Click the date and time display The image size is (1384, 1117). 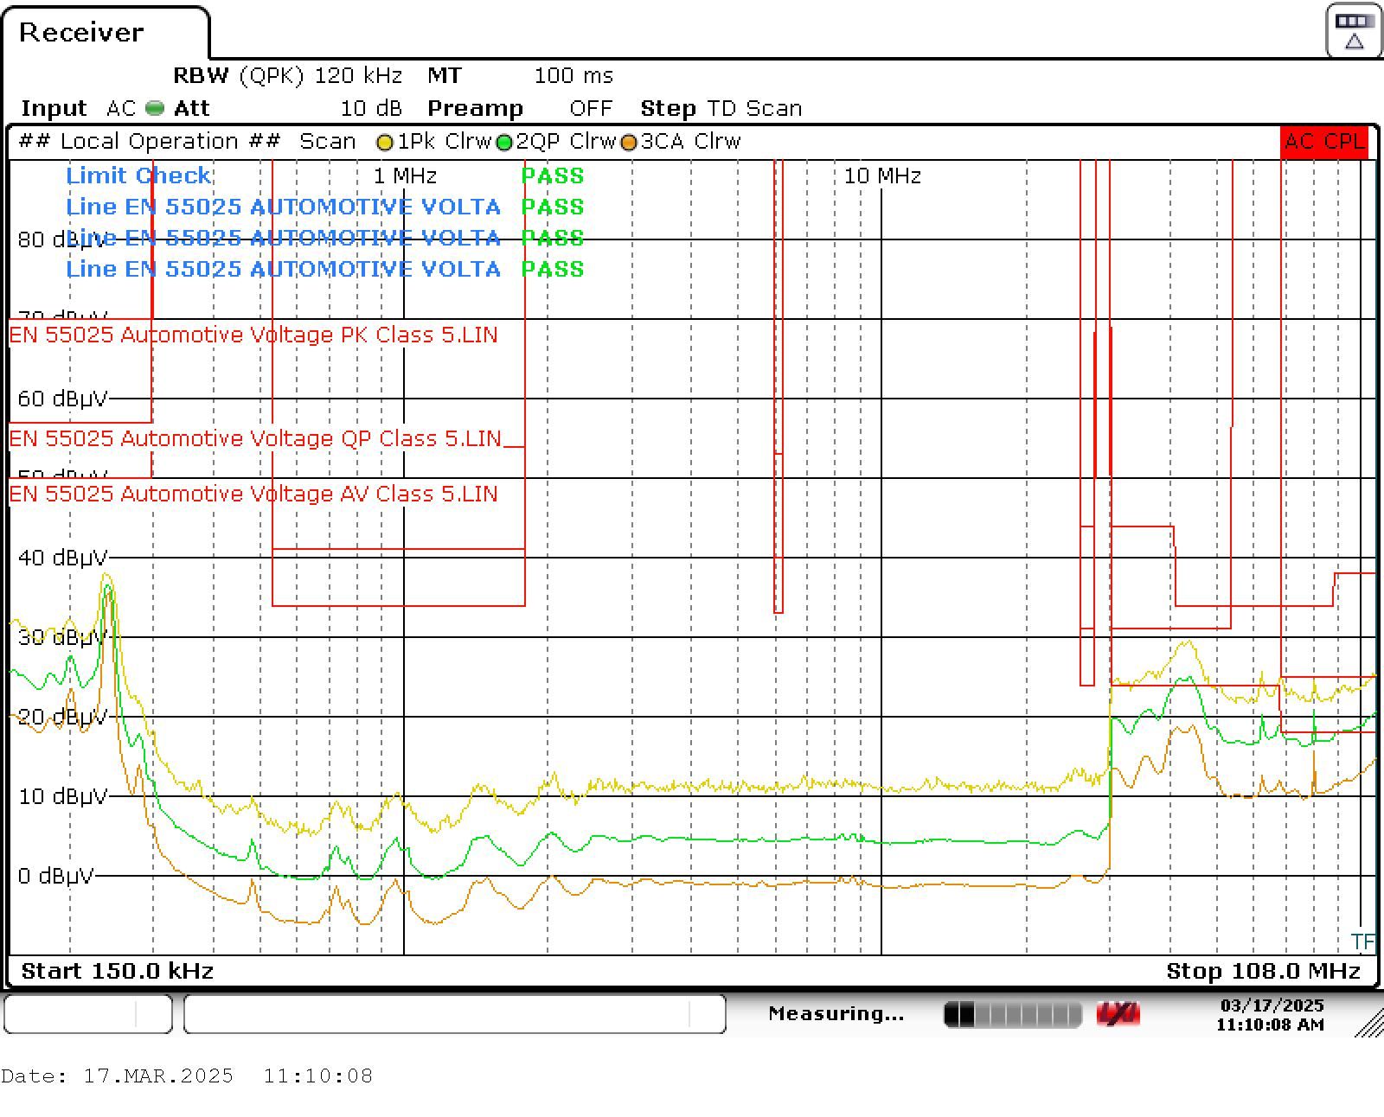point(1270,1014)
